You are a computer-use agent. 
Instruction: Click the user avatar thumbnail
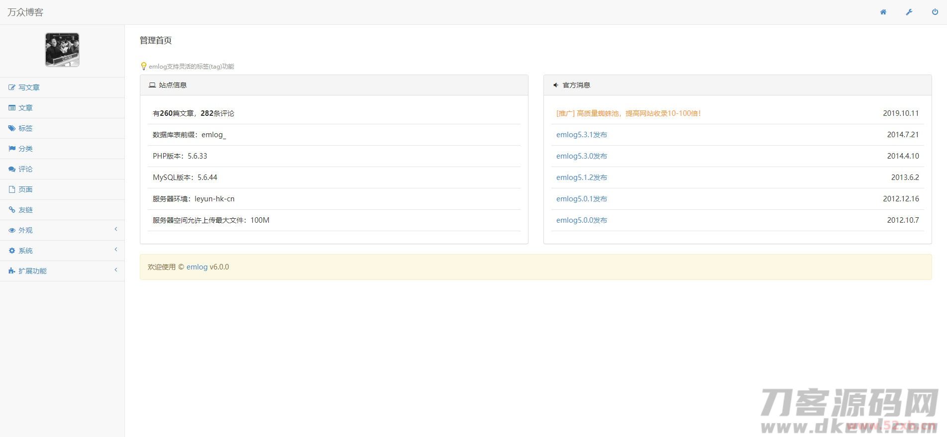62,50
